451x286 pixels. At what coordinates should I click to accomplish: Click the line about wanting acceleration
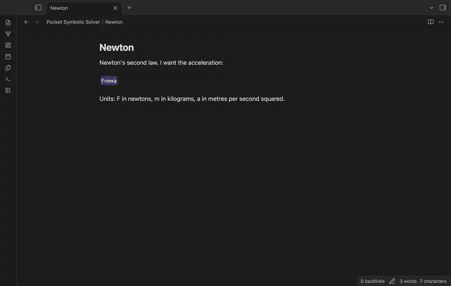(161, 63)
